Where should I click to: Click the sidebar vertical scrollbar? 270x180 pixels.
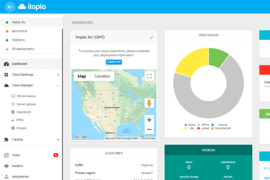point(62,104)
